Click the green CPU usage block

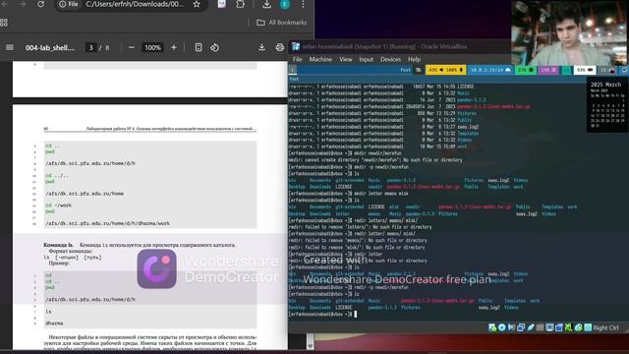pyautogui.click(x=526, y=70)
